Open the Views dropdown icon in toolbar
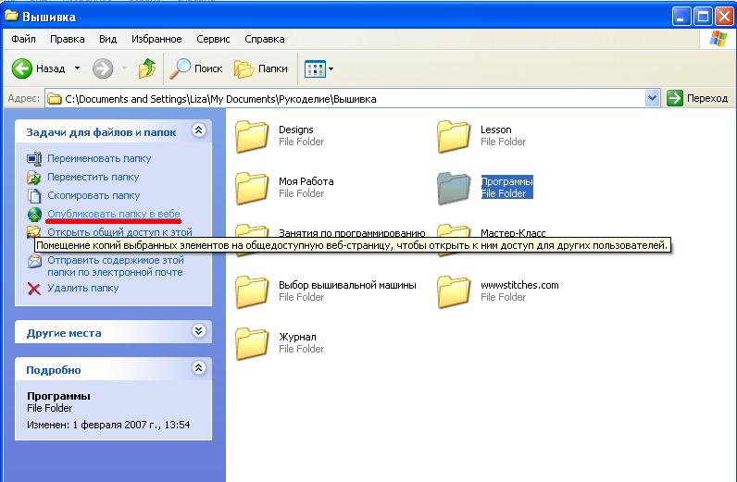Viewport: 737px width, 482px height. pos(319,68)
